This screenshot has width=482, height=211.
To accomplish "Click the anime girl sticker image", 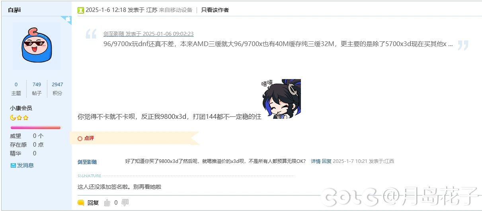I will coord(281,99).
